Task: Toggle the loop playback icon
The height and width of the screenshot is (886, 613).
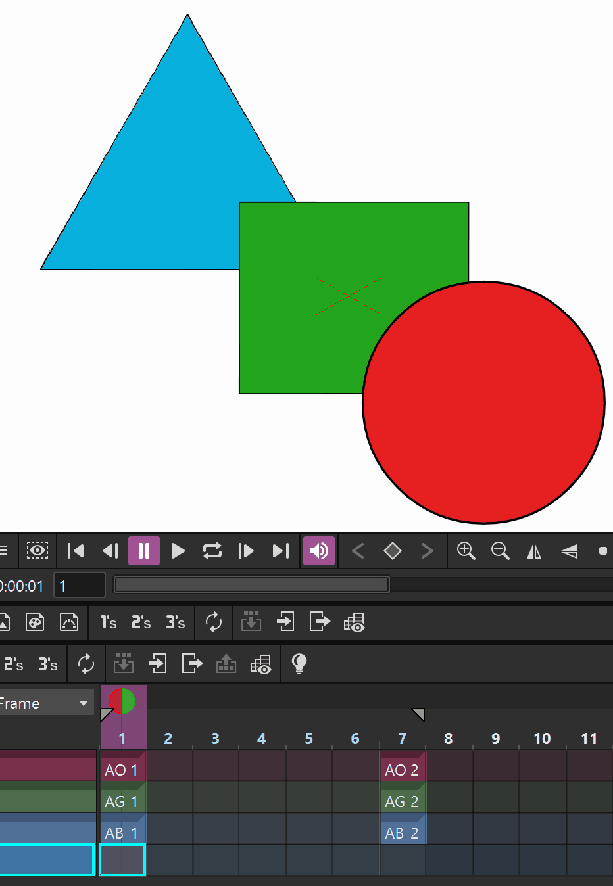Action: coord(212,551)
